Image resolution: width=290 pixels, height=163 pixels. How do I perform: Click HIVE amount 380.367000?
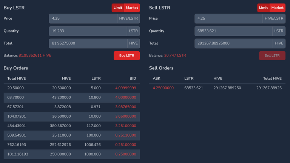(x=60, y=126)
